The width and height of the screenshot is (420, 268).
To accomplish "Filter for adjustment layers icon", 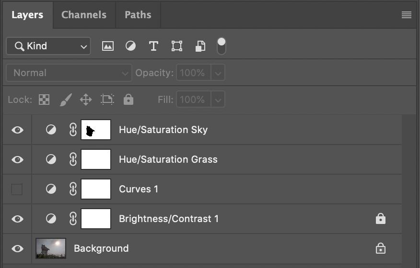I will point(130,46).
